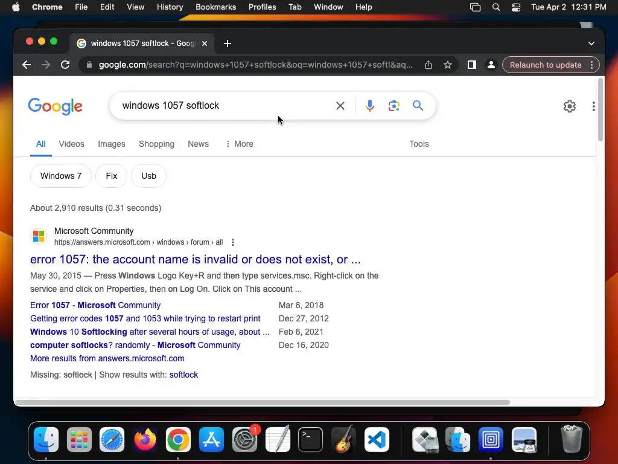
Task: Open More results from answers.microsoft.com
Action: 107,358
